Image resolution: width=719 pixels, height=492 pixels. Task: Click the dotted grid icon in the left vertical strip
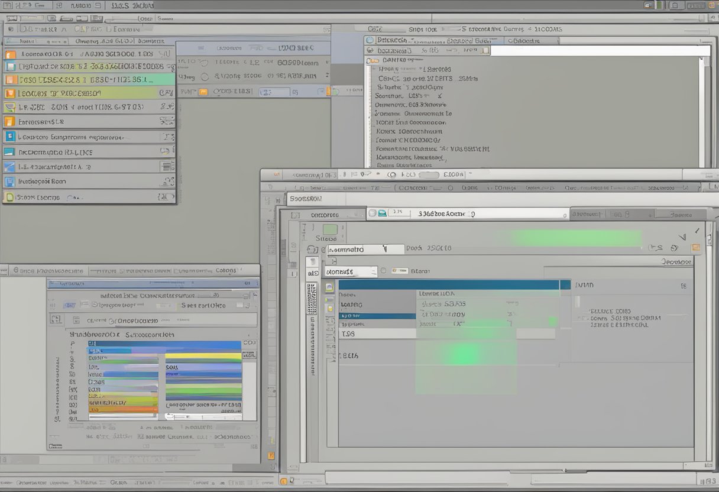coord(311,299)
